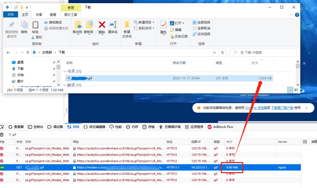
Task: Open the Move To (移动到) button
Action: 77,28
